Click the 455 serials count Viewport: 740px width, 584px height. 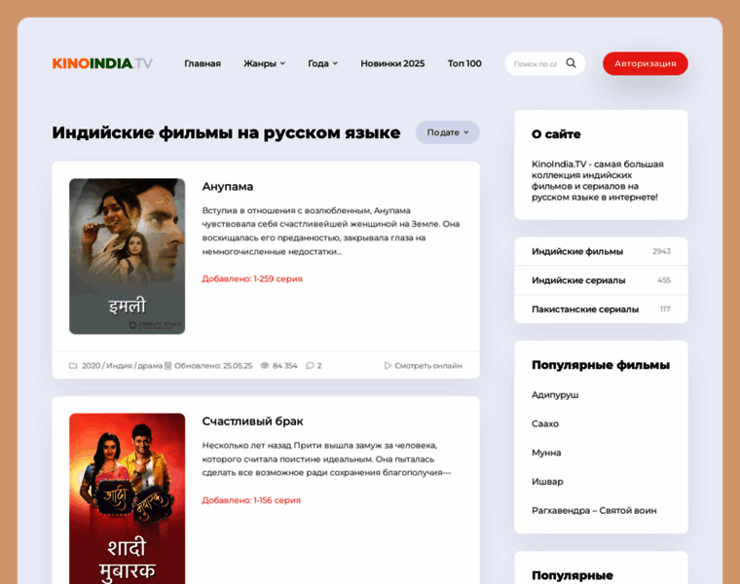tap(663, 280)
